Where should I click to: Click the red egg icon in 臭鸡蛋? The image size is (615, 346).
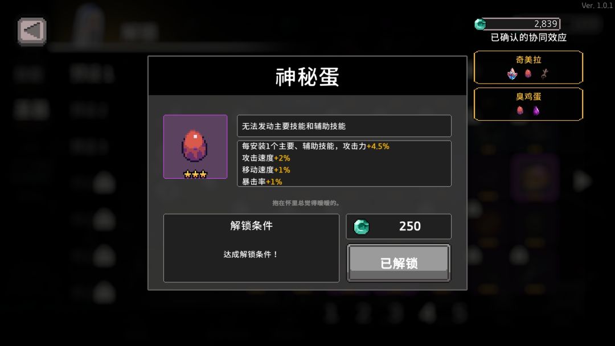coord(520,110)
